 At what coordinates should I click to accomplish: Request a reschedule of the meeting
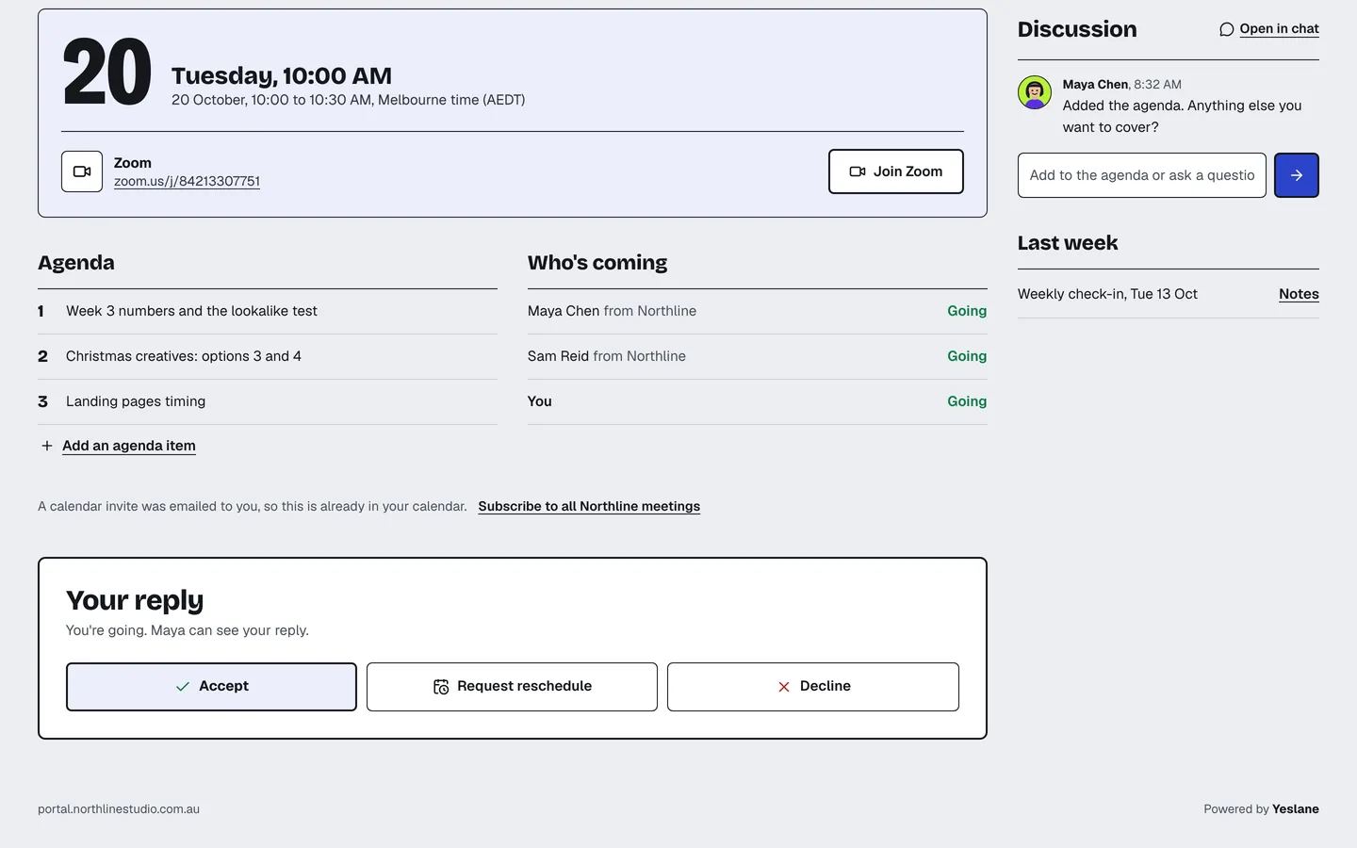[512, 687]
